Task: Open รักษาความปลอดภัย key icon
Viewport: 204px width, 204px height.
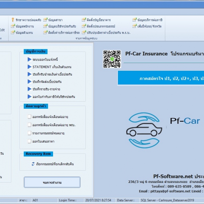Action: pos(13,20)
